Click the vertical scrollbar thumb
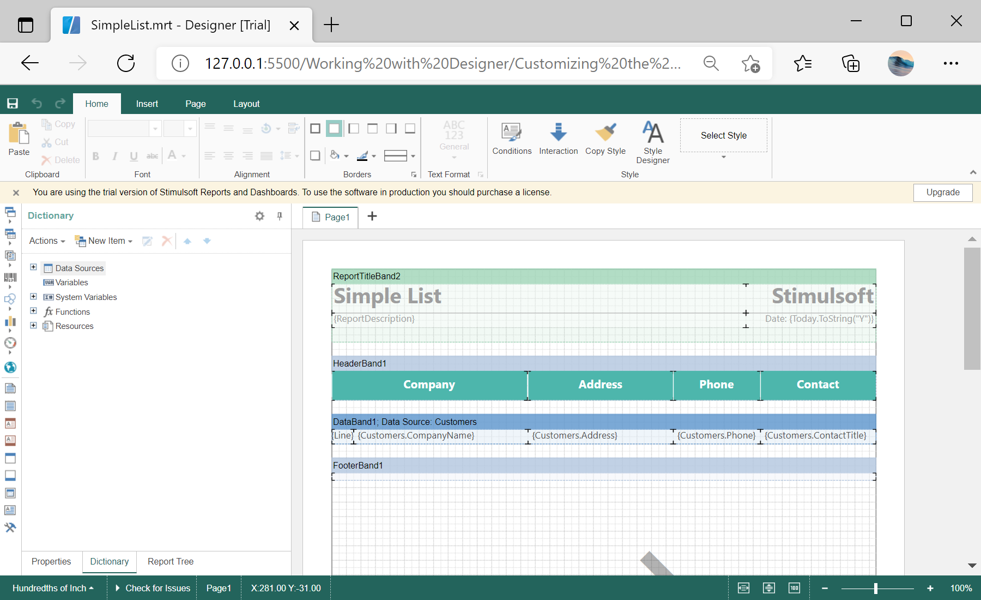 coord(972,309)
